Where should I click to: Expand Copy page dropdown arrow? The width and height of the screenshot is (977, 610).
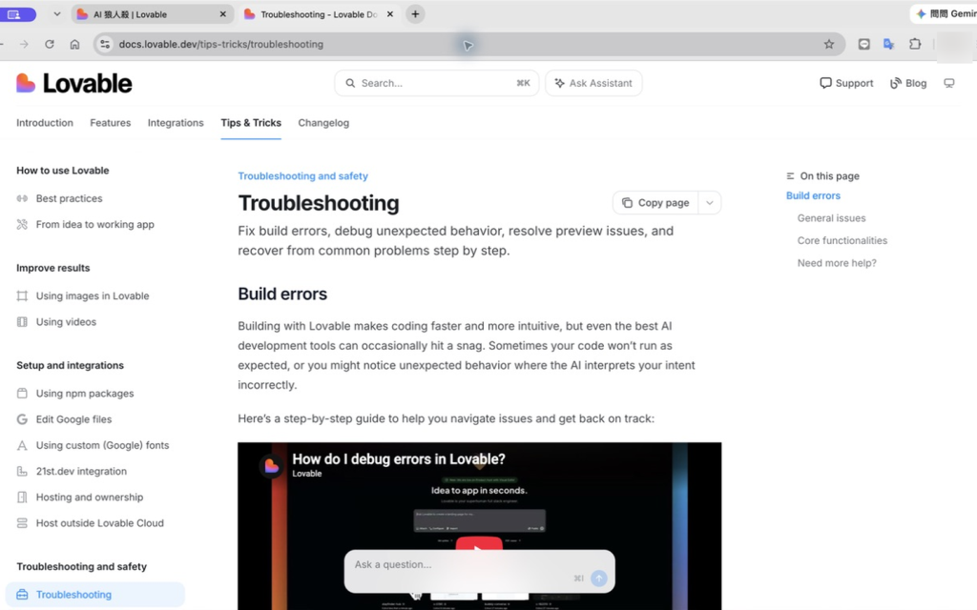pos(710,203)
